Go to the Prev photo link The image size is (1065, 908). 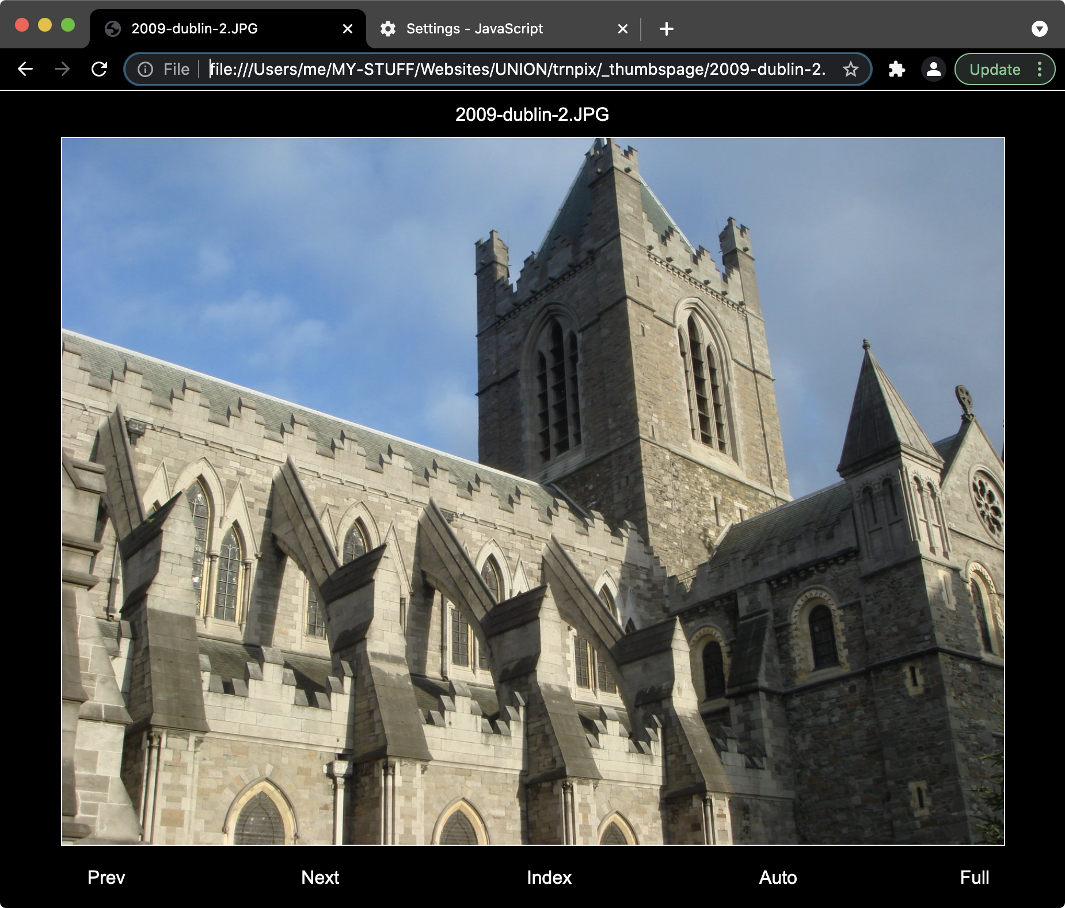[106, 878]
